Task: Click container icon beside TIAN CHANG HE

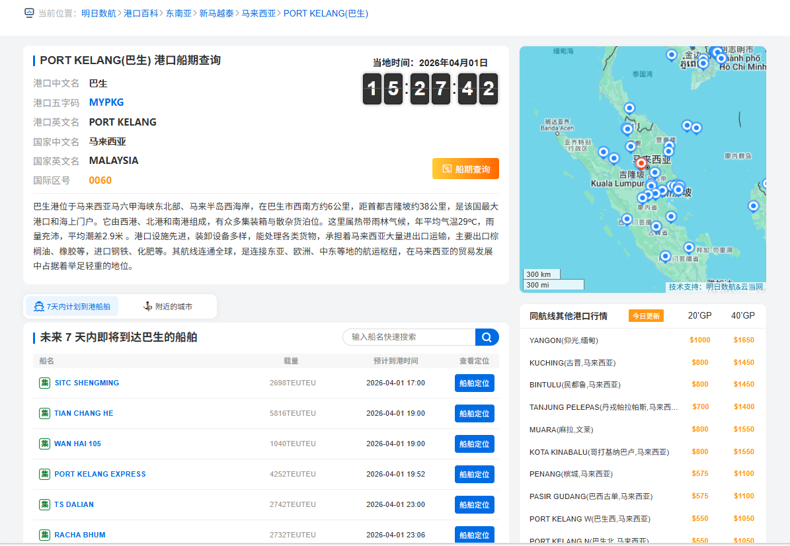Action: (45, 413)
